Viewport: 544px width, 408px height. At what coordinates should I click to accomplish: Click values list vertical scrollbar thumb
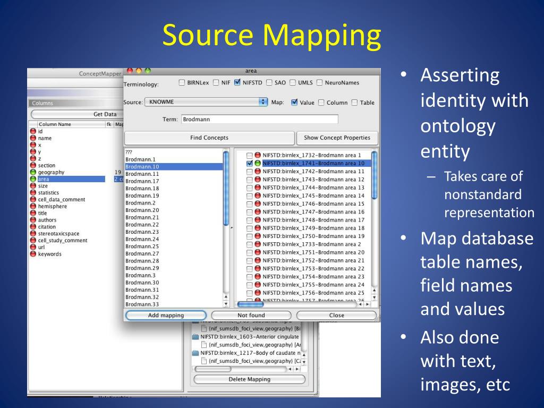(226, 188)
